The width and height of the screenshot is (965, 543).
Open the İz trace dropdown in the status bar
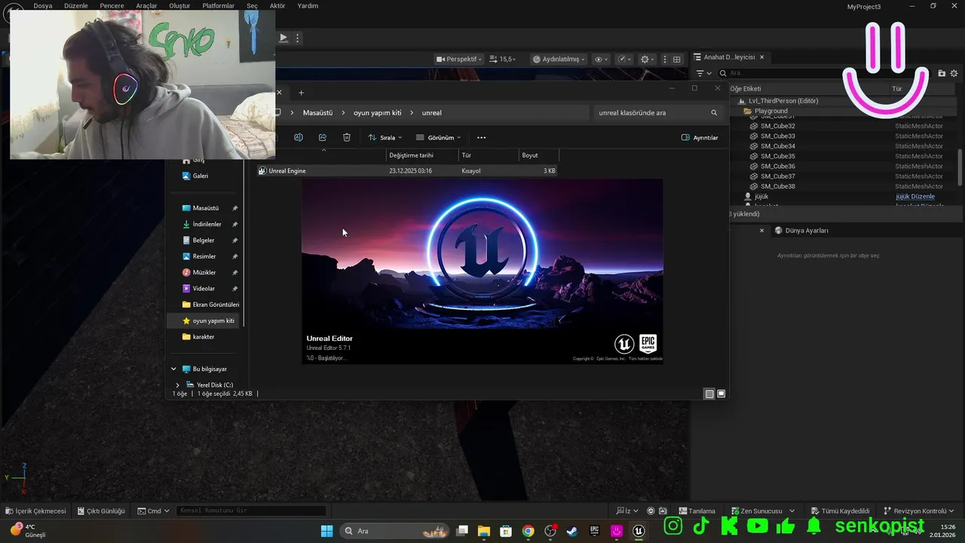point(628,511)
